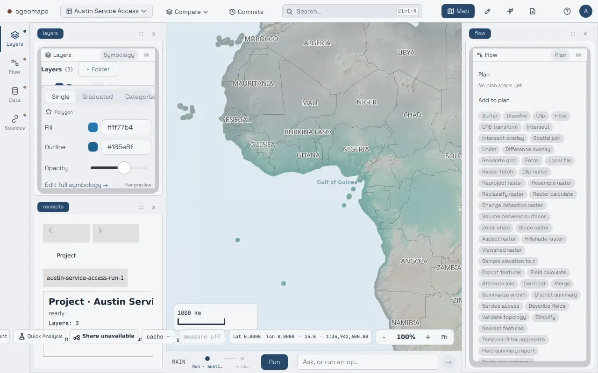Viewport: 598px width, 373px height.
Task: Open the Layers sidebar panel
Action: pos(14,39)
